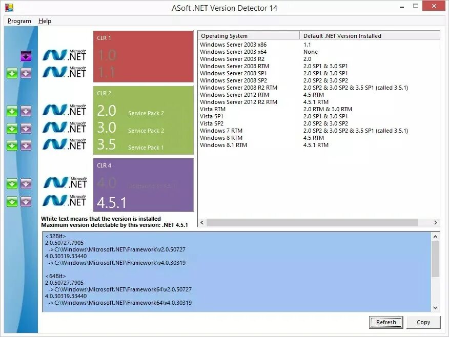The image size is (449, 337).
Task: Select the Windows 7 RTM row
Action: (x=319, y=131)
